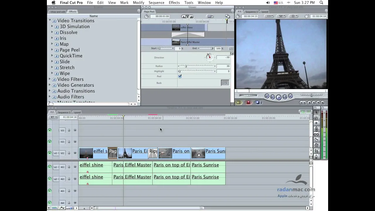The height and width of the screenshot is (211, 375).
Task: Open the Modify menu
Action: 139,3
